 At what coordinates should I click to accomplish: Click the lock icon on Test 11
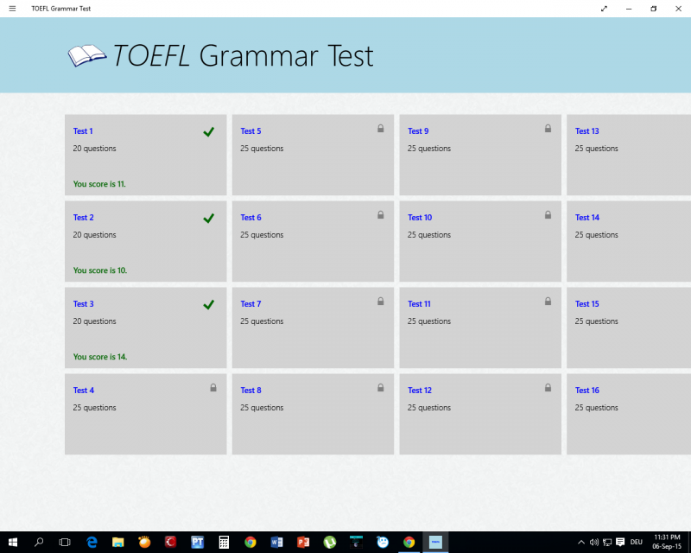click(x=548, y=302)
